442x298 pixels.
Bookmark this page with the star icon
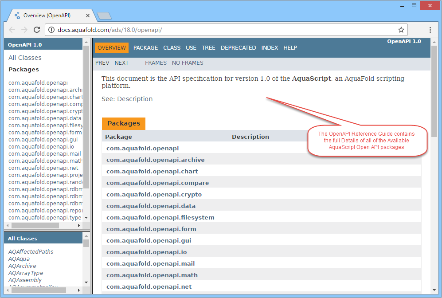tap(401, 30)
